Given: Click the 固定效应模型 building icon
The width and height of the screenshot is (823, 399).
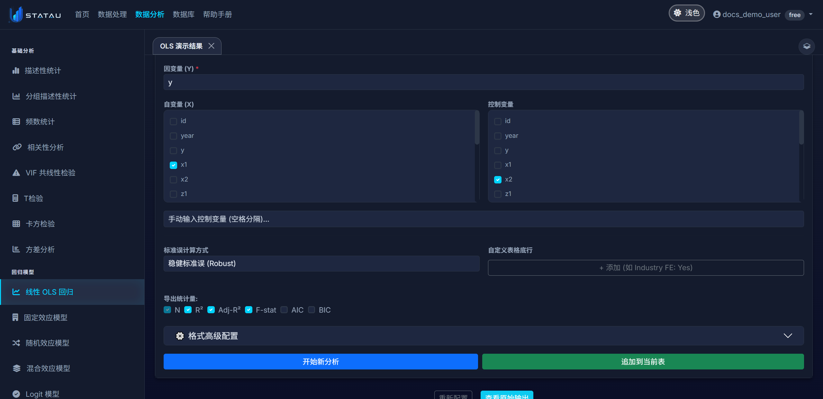Looking at the screenshot, I should click(x=15, y=317).
